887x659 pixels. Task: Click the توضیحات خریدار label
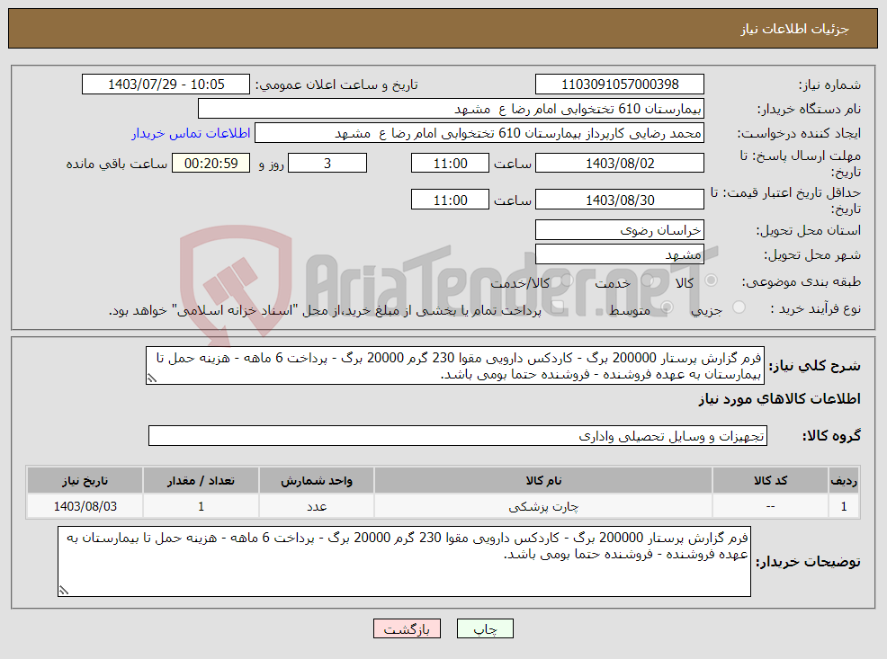point(809,561)
